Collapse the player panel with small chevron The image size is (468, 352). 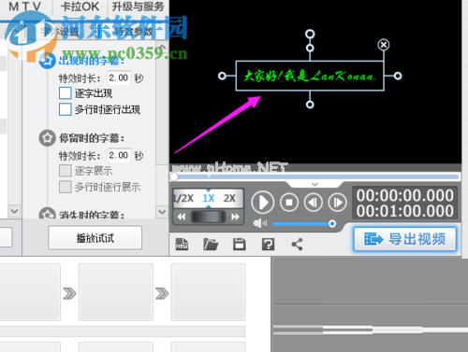[x=314, y=184]
